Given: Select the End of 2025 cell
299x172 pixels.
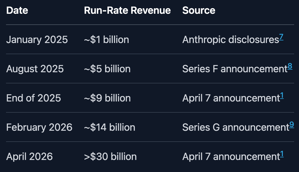Looking at the screenshot, I should point(34,98).
